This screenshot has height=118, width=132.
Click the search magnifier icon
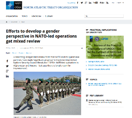pos(87,16)
